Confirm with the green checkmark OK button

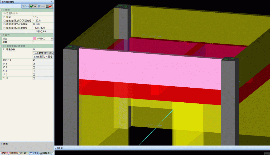(33, 6)
